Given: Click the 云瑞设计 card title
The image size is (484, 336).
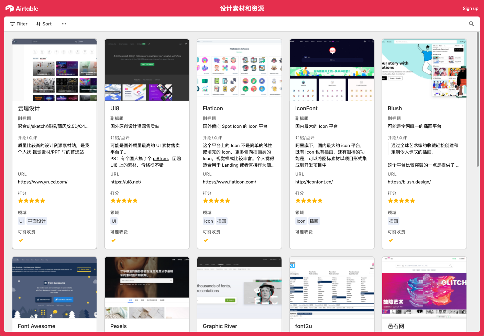Looking at the screenshot, I should click(x=29, y=108).
